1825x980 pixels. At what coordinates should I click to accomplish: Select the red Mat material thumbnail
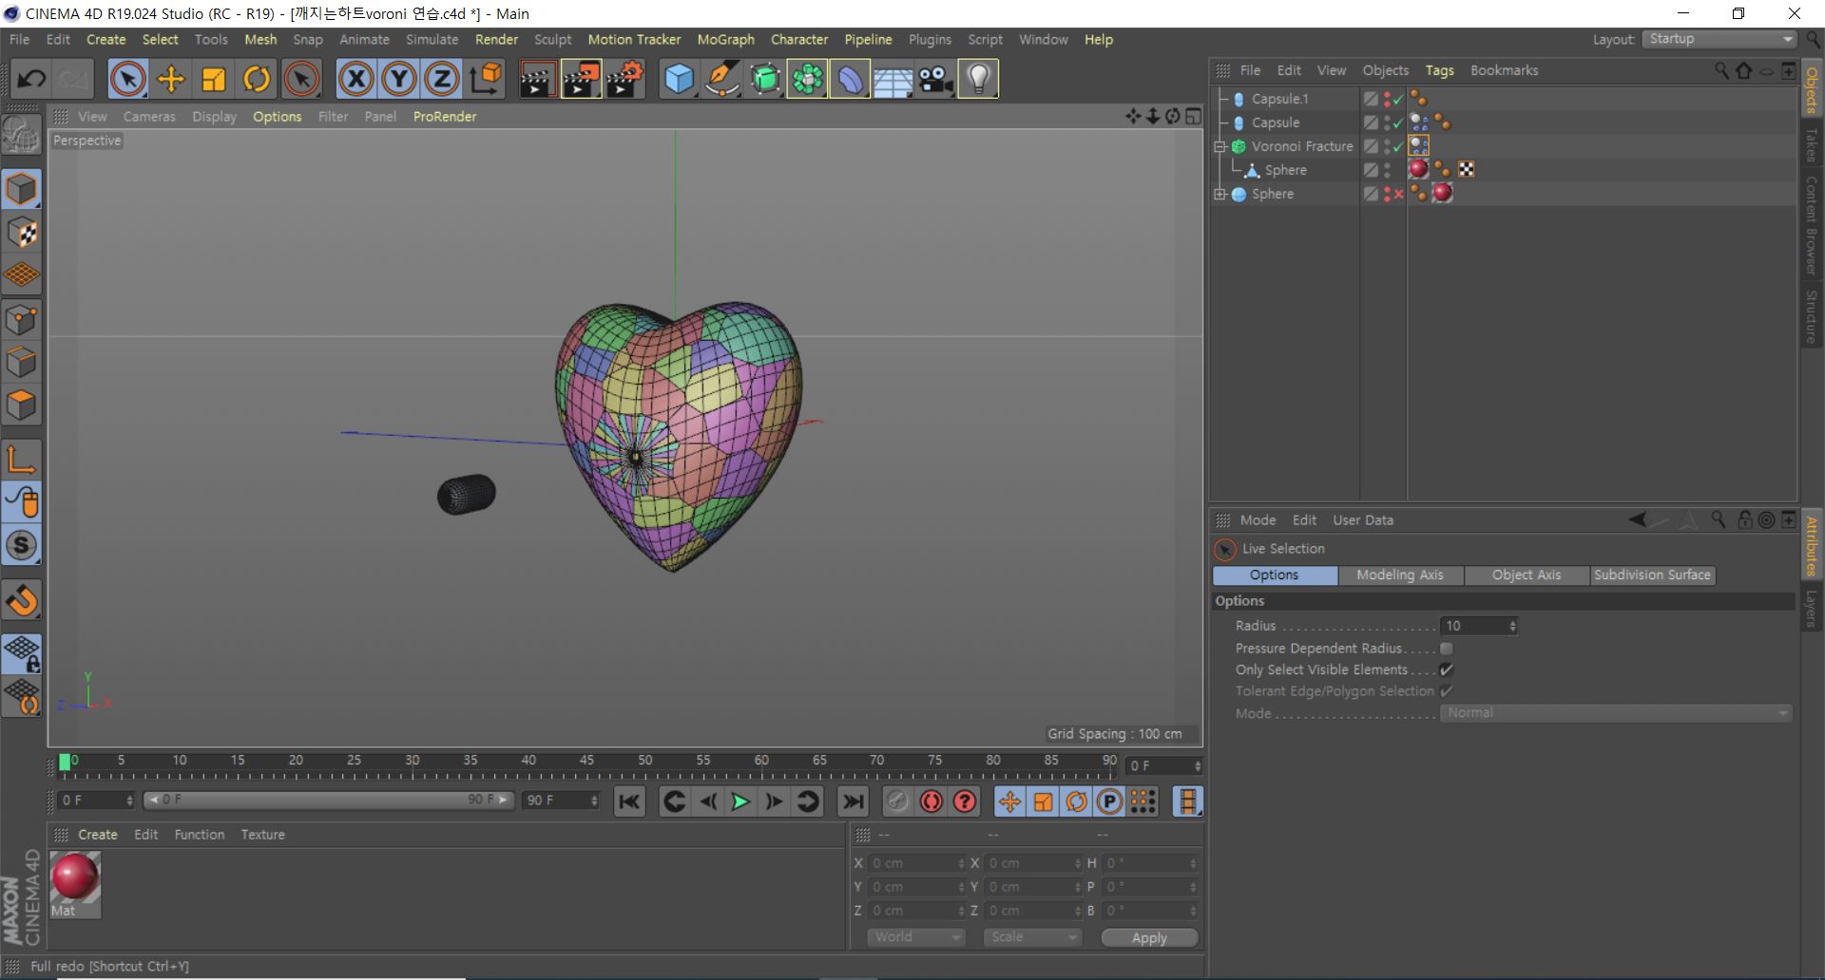(75, 877)
